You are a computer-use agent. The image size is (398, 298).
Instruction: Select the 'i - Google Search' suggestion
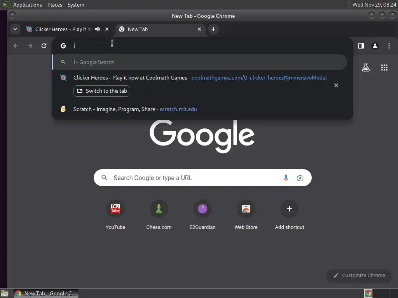(199, 62)
